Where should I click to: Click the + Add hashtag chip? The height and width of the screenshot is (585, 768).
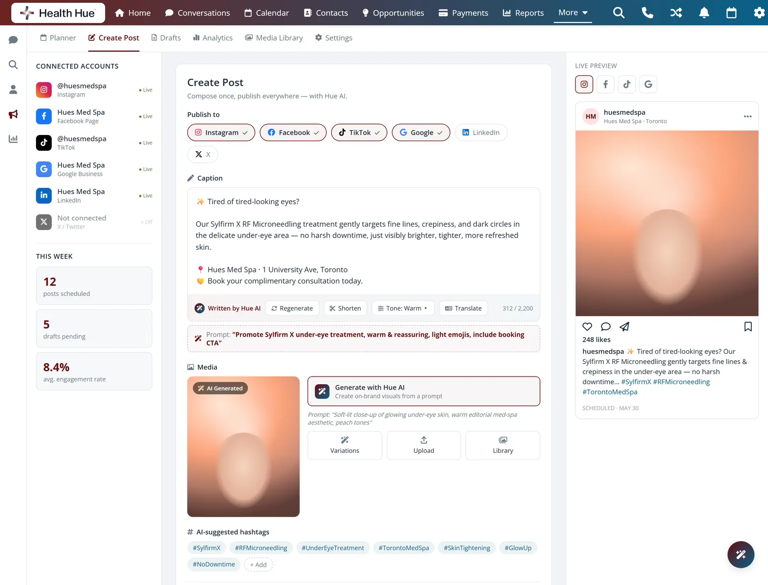coord(258,565)
